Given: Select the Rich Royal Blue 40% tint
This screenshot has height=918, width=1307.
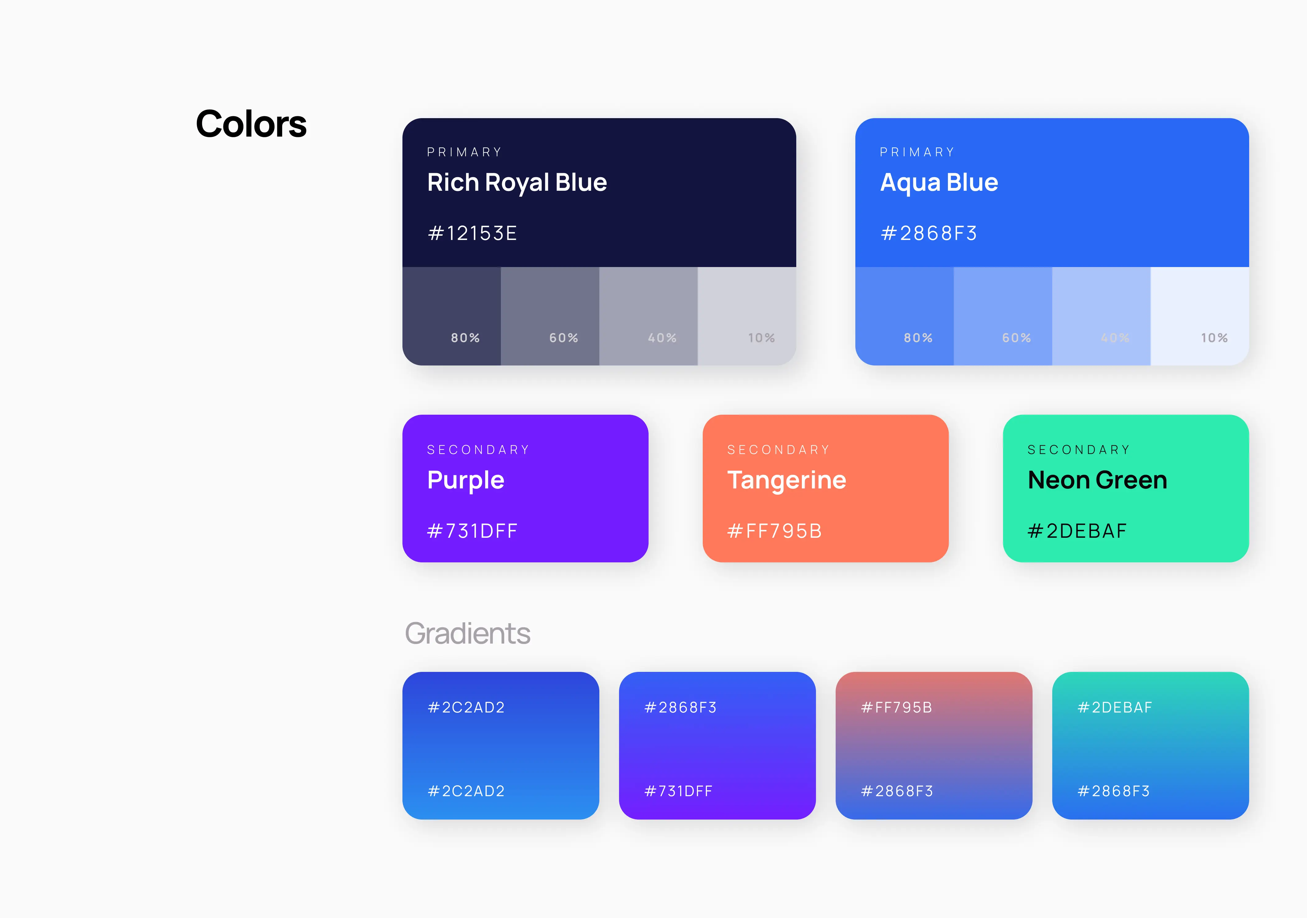Looking at the screenshot, I should pyautogui.click(x=648, y=316).
